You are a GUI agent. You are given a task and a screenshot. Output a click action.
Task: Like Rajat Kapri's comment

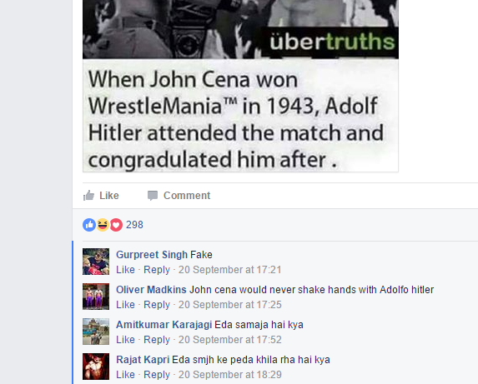125,375
